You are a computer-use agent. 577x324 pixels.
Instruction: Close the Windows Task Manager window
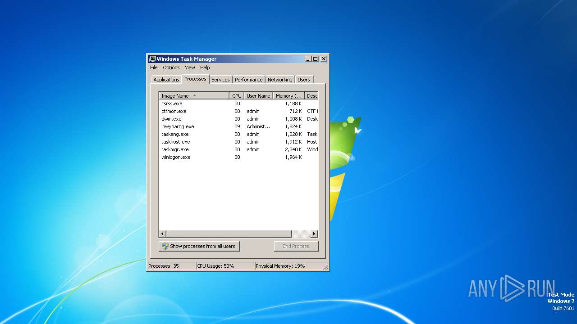coord(324,59)
